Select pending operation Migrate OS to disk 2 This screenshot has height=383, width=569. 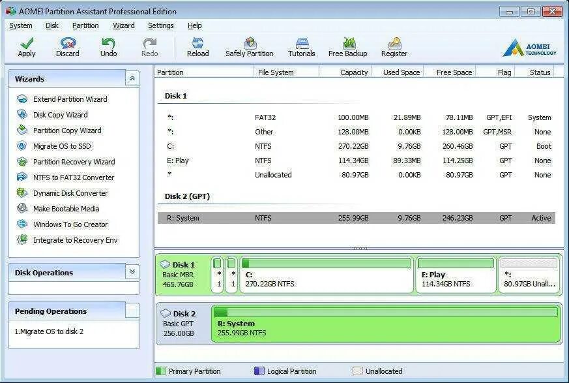click(x=49, y=331)
